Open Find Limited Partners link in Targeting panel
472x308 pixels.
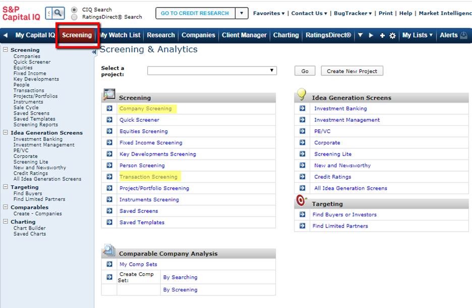340,226
